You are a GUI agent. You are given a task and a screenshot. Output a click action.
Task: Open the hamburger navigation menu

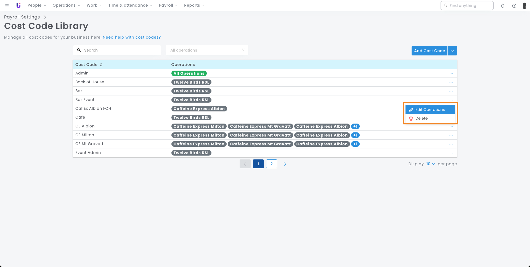7,6
